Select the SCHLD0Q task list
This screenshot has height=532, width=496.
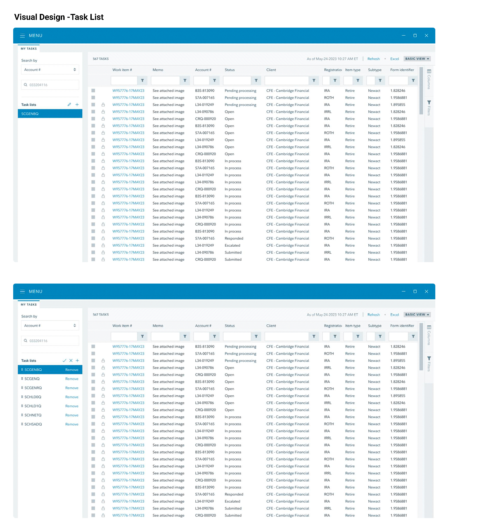pyautogui.click(x=33, y=397)
